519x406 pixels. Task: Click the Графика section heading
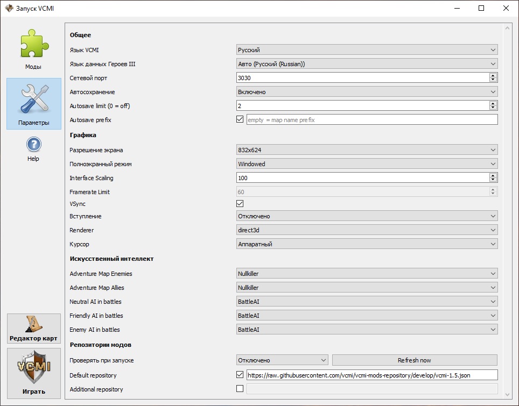(83, 135)
